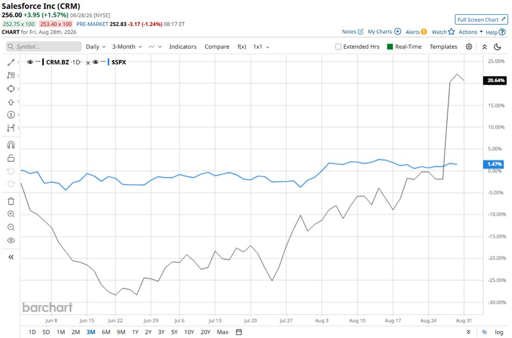Click the Symbol search field
The image size is (512, 338).
click(44, 47)
